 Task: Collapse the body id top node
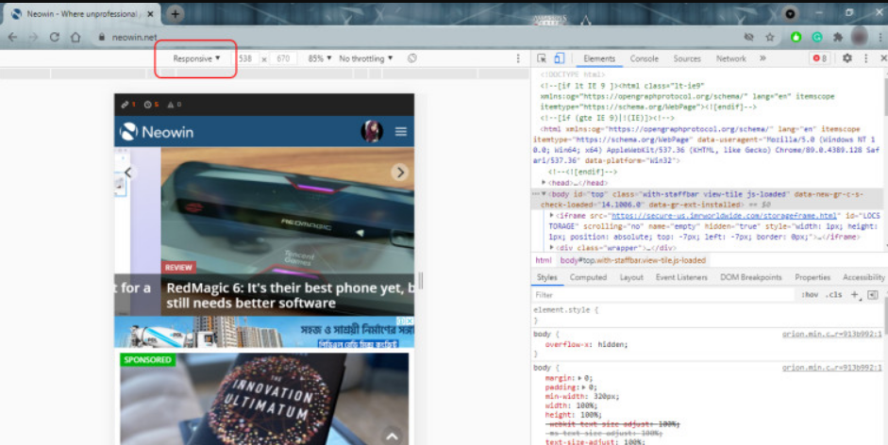click(544, 193)
